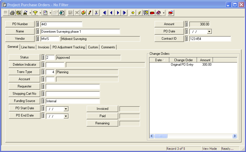The width and height of the screenshot is (246, 152).
Task: Click the greyed save floppy disk icon
Action: [70, 13]
